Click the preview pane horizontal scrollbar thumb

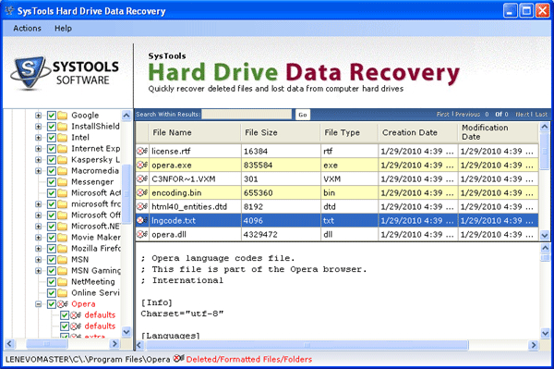307,345
